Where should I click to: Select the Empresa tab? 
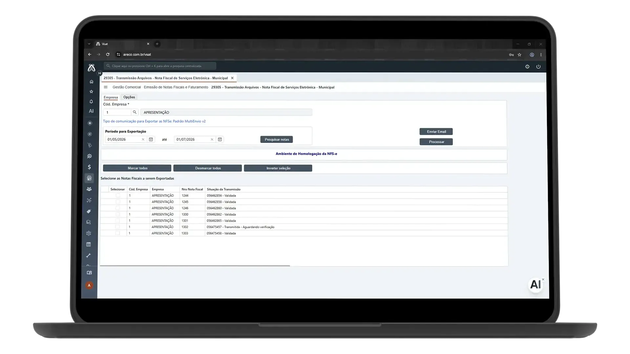pos(111,97)
